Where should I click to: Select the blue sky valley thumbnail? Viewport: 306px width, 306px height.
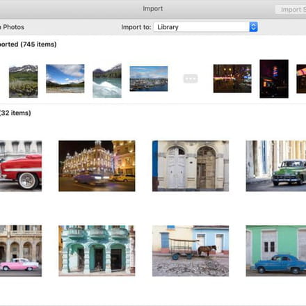65,79
